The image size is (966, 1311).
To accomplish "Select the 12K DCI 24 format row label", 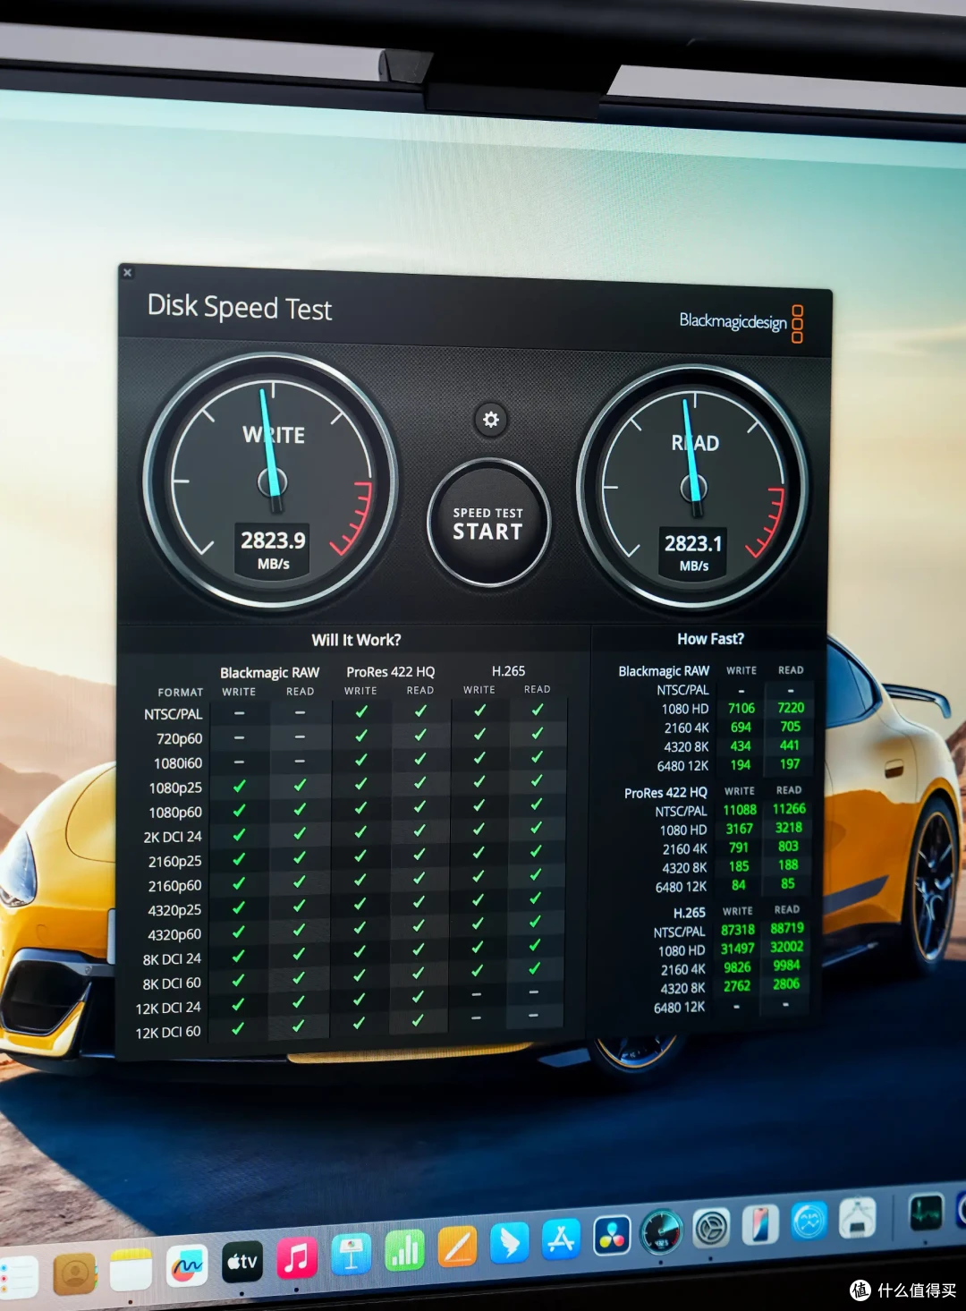I will click(x=168, y=1008).
